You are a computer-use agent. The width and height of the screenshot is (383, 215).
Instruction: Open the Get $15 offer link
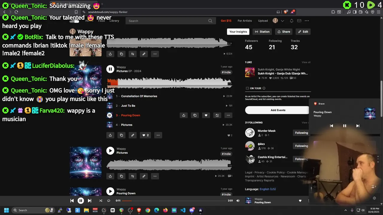[226, 21]
